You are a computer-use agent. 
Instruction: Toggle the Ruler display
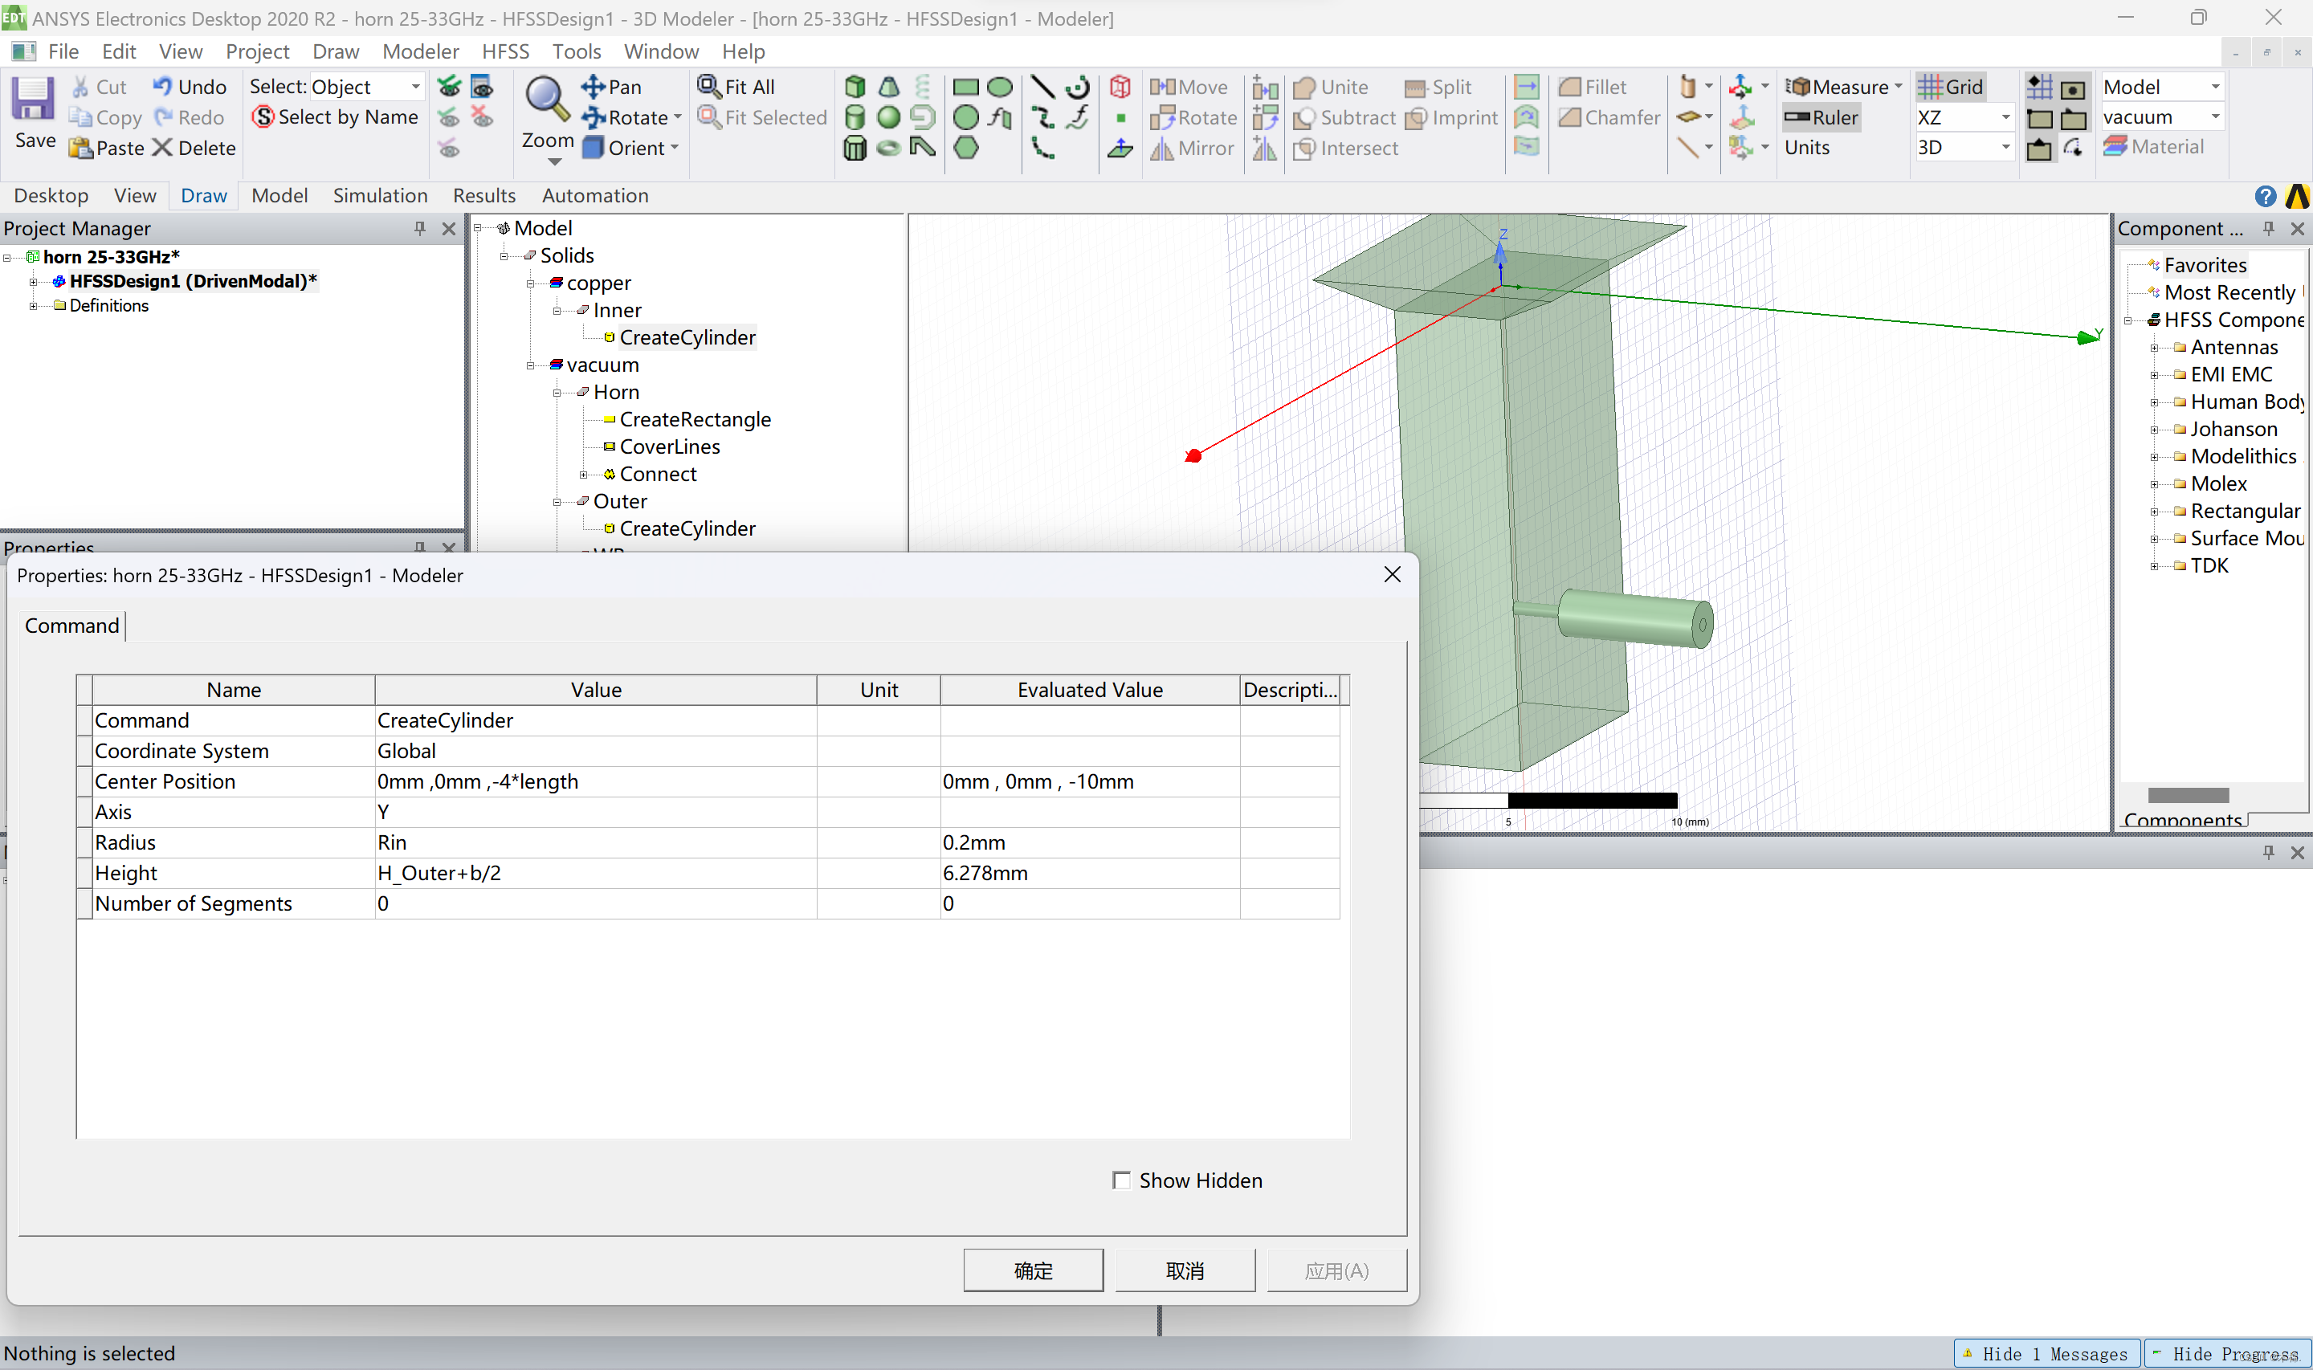1821,117
